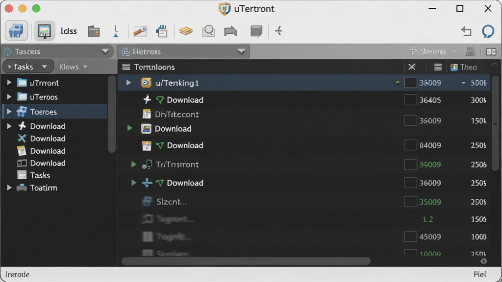Open the folder icon in the toolbar
502x282 pixels.
[94, 31]
